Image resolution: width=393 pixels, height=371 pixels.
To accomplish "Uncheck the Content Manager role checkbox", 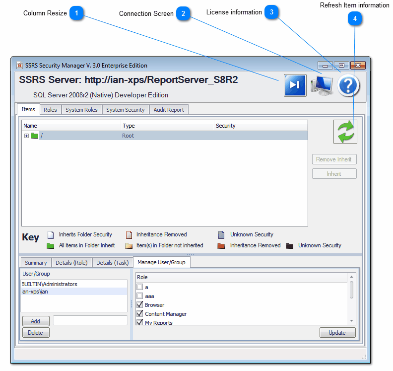I will click(x=140, y=313).
